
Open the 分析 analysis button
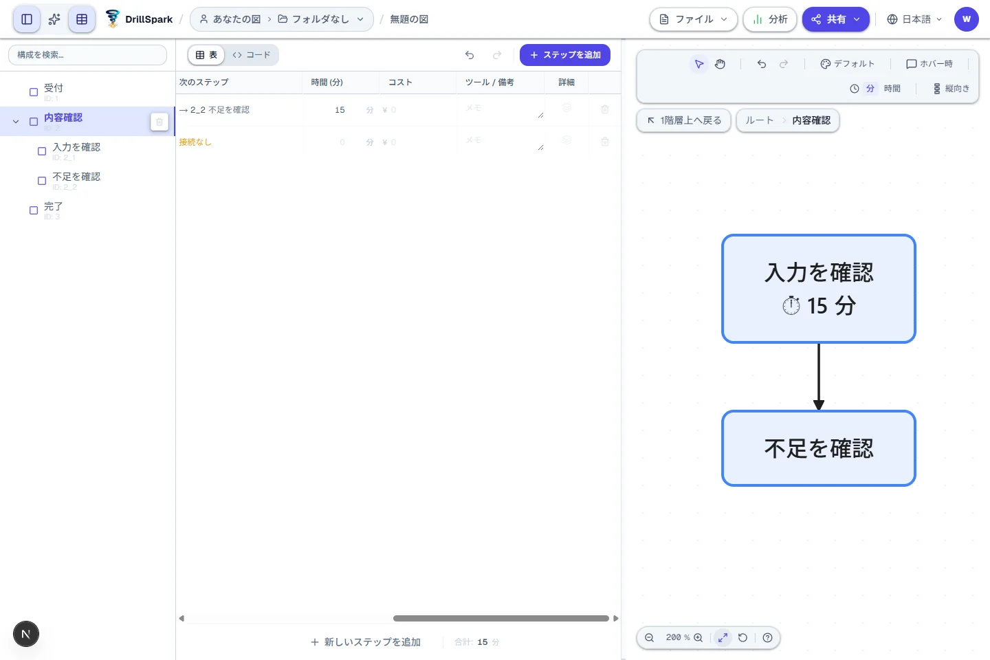(770, 19)
